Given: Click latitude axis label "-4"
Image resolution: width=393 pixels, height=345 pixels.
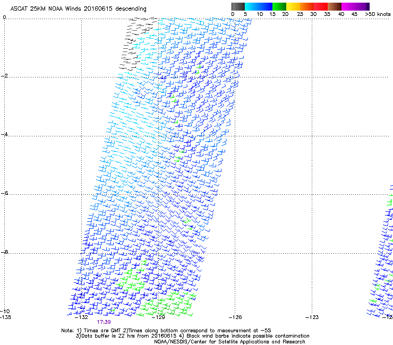Looking at the screenshot, I should (x=4, y=134).
